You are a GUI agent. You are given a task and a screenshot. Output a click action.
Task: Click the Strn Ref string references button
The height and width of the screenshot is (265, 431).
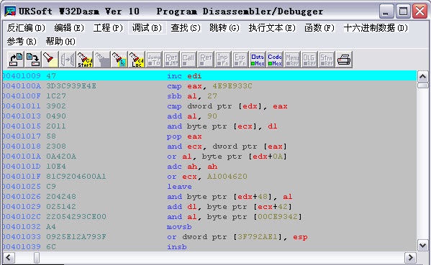327,60
